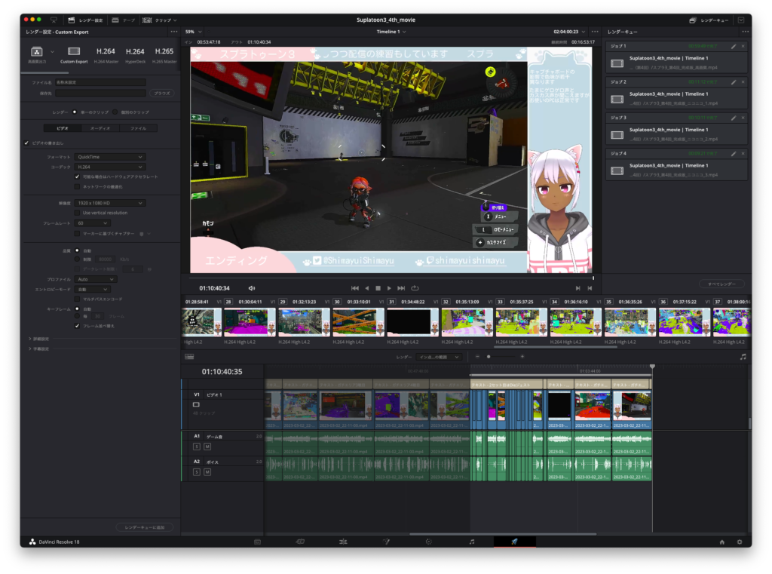The image size is (772, 574).
Task: Switch to the オーディオ settings tab
Action: tap(100, 128)
